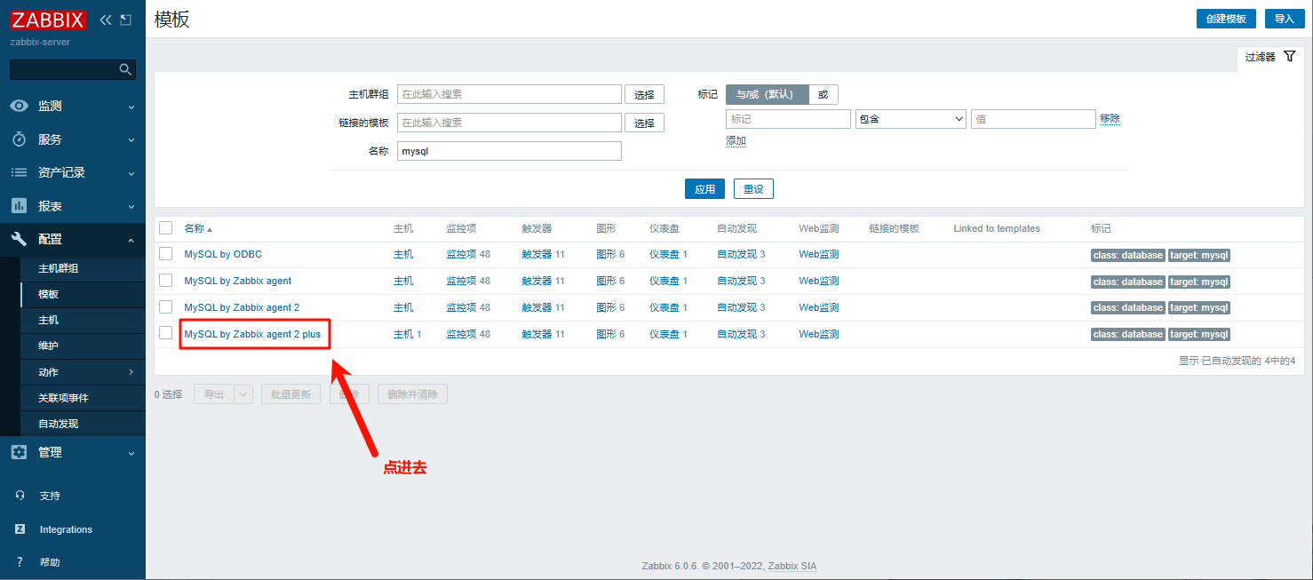Click the 移除 tag link
1313x580 pixels.
coord(1110,118)
